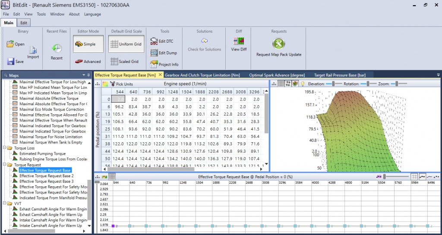Close the Effective Torque Request Base tab

click(160, 75)
